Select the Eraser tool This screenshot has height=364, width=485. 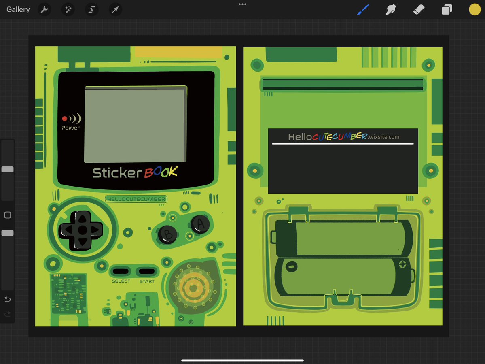tap(419, 10)
